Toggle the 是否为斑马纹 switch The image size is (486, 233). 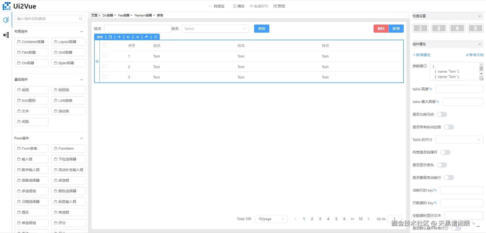(x=442, y=114)
